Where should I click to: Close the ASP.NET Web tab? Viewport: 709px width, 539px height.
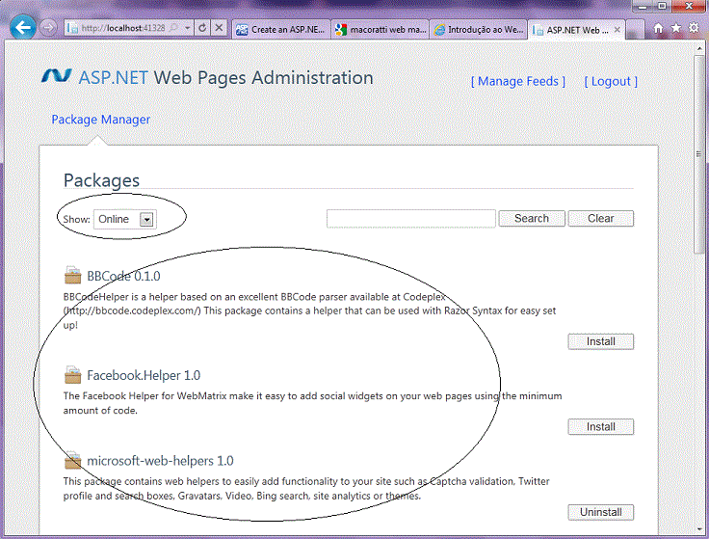[617, 30]
